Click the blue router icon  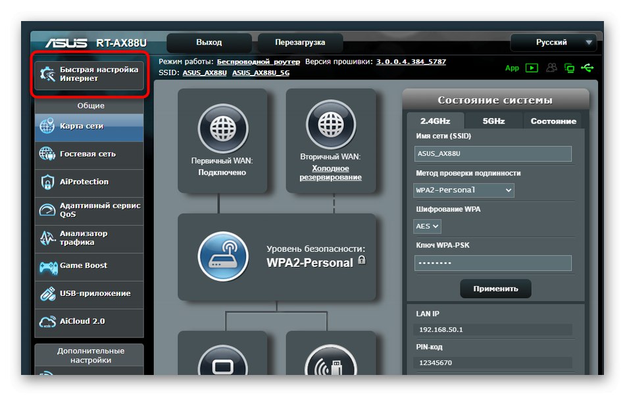223,257
